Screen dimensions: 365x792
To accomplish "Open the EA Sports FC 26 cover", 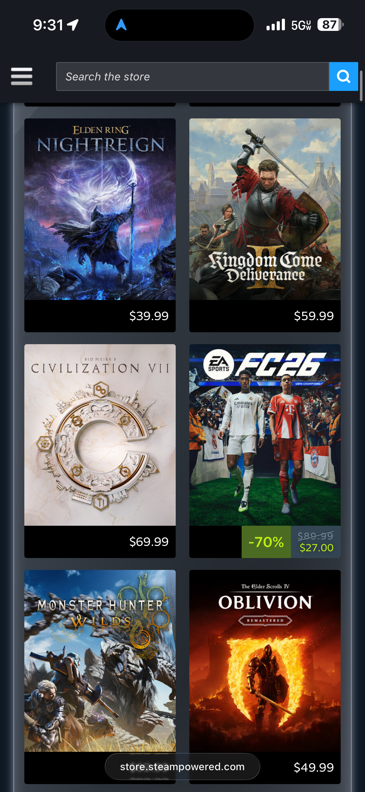I will 265,435.
